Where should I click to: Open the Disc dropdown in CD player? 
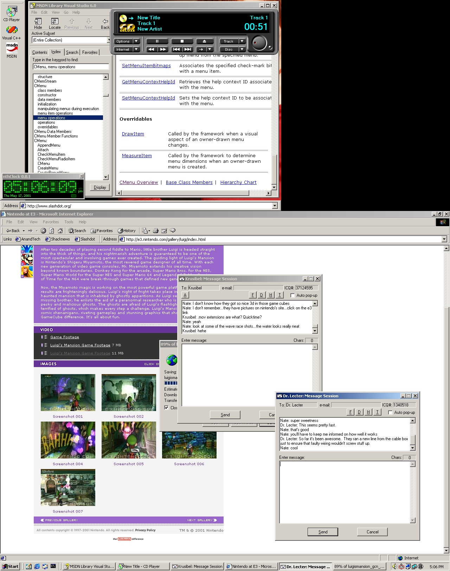(242, 49)
